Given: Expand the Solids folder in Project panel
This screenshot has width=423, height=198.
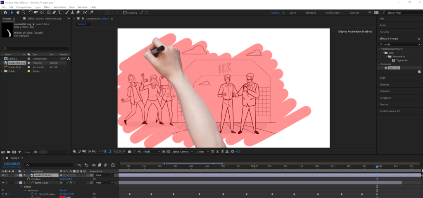Looking at the screenshot, I should point(2,72).
